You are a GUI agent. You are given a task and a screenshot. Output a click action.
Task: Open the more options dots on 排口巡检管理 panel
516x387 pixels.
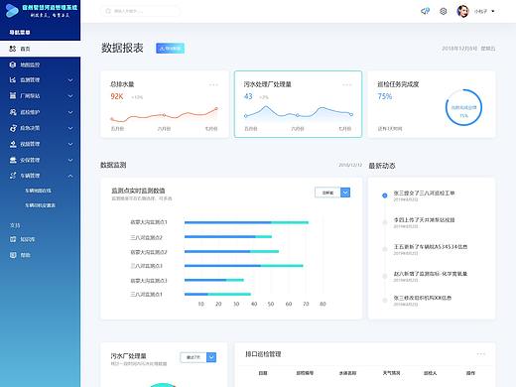(x=481, y=354)
